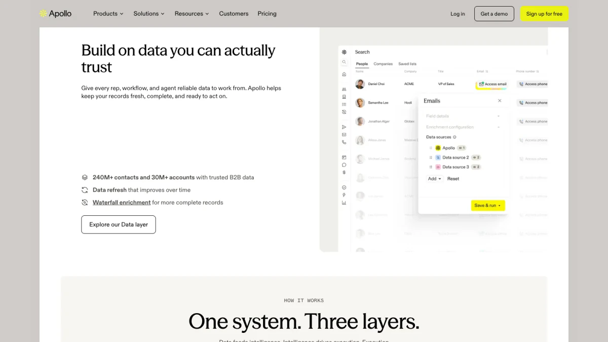
Task: Open the Add dropdown in the Emails panel
Action: click(435, 179)
